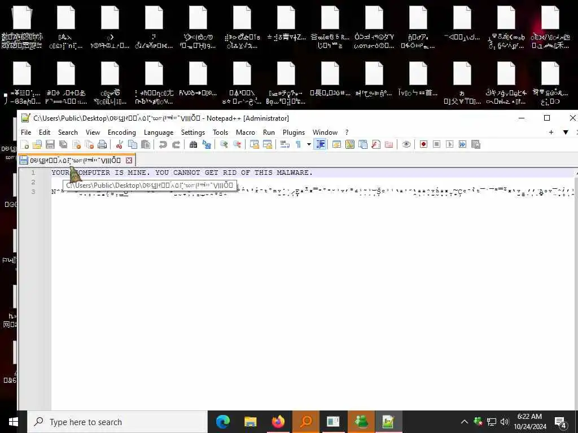Click the volume icon in the tray
The width and height of the screenshot is (578, 433).
[505, 422]
